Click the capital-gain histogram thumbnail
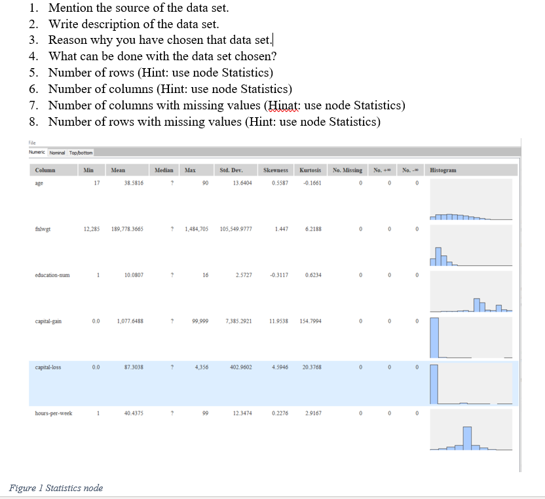Screen dimensions: 545x499 click(x=470, y=337)
